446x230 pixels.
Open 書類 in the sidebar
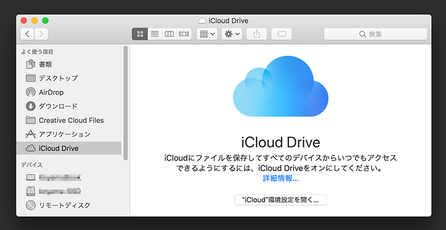pos(69,65)
